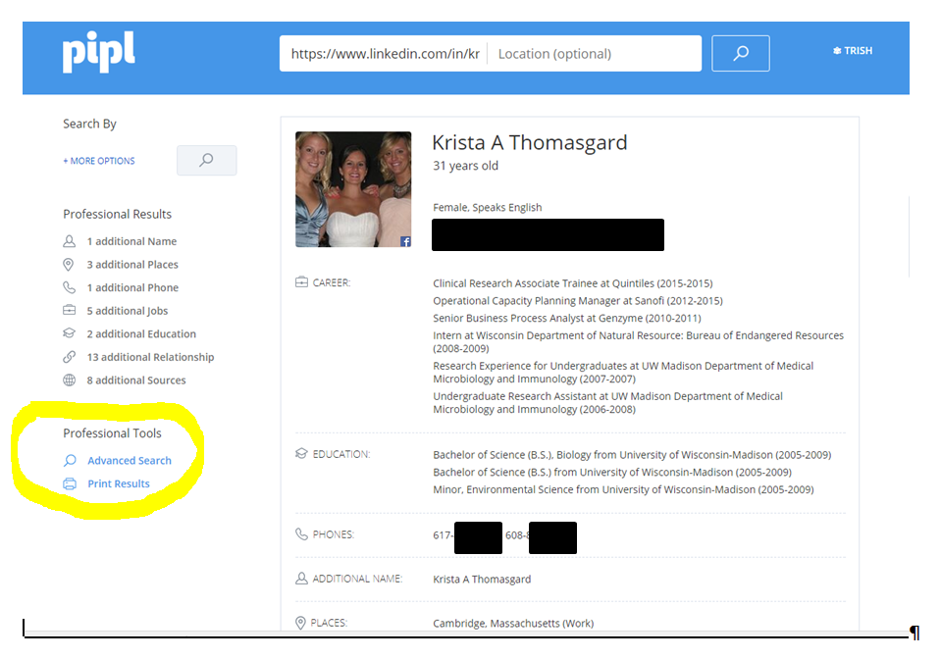Click the pin icon beside PLACES

click(301, 622)
